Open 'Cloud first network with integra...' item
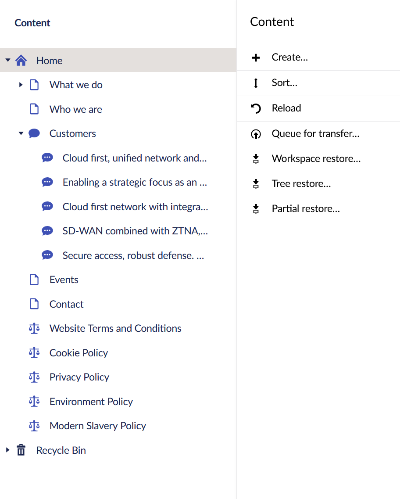This screenshot has width=400, height=499. coord(135,207)
